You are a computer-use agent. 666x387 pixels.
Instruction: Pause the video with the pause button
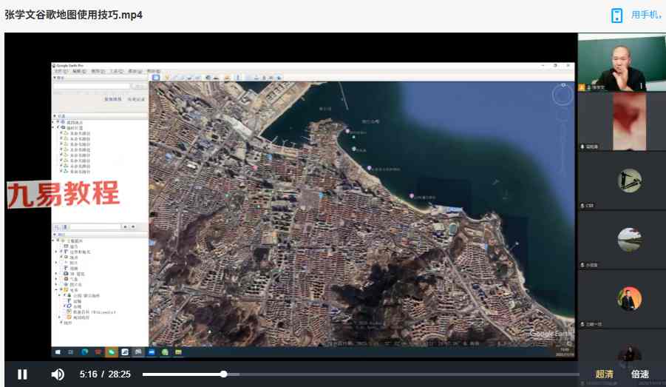22,374
